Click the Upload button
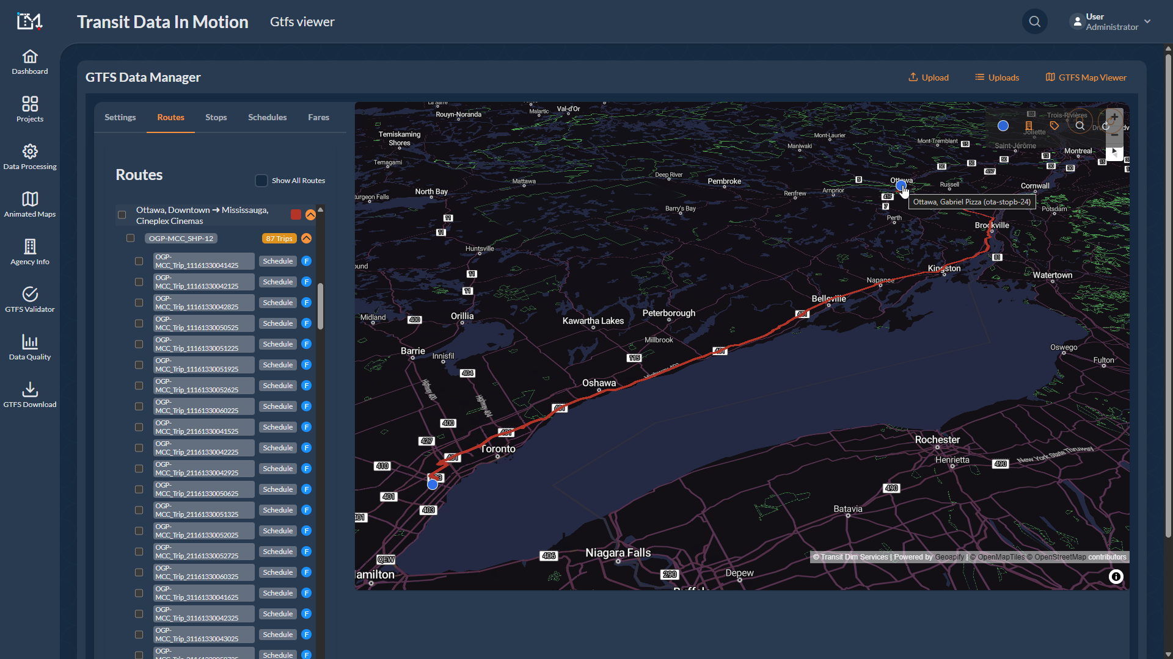 [928, 77]
